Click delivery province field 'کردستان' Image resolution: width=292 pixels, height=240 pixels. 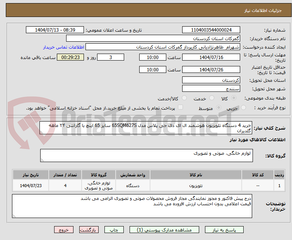point(211,80)
